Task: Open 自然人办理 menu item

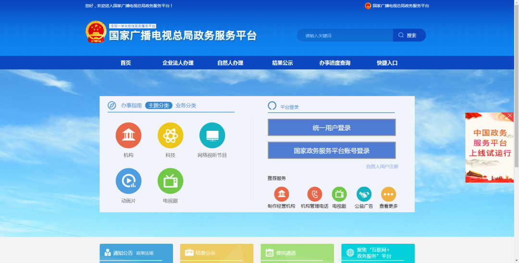Action: coord(230,63)
